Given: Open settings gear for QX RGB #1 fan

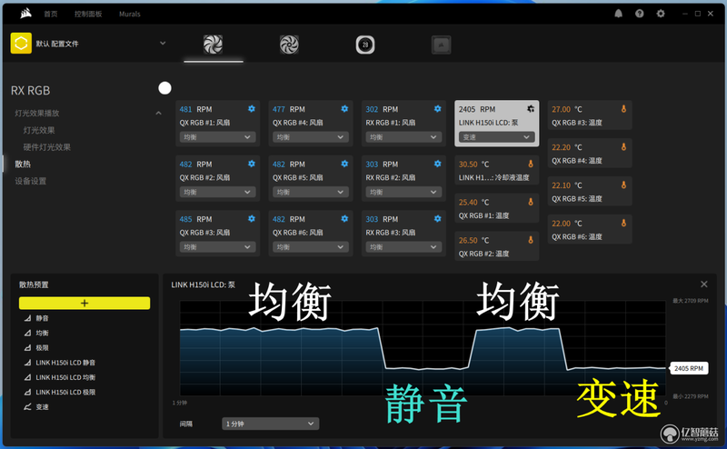Looking at the screenshot, I should 252,108.
